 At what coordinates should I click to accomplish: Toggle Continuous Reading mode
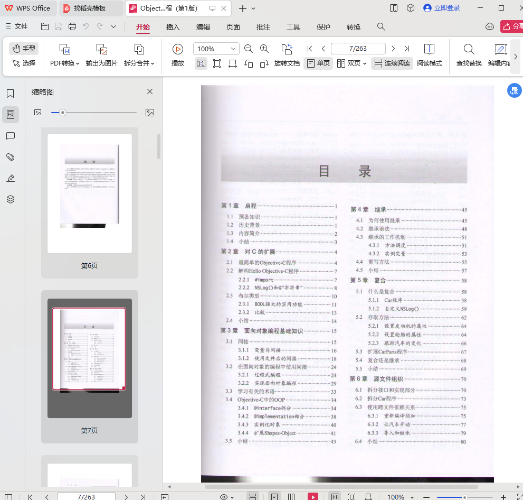click(x=392, y=63)
